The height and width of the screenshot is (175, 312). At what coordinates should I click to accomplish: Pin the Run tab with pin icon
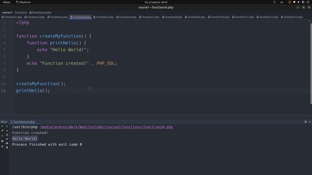point(2,147)
